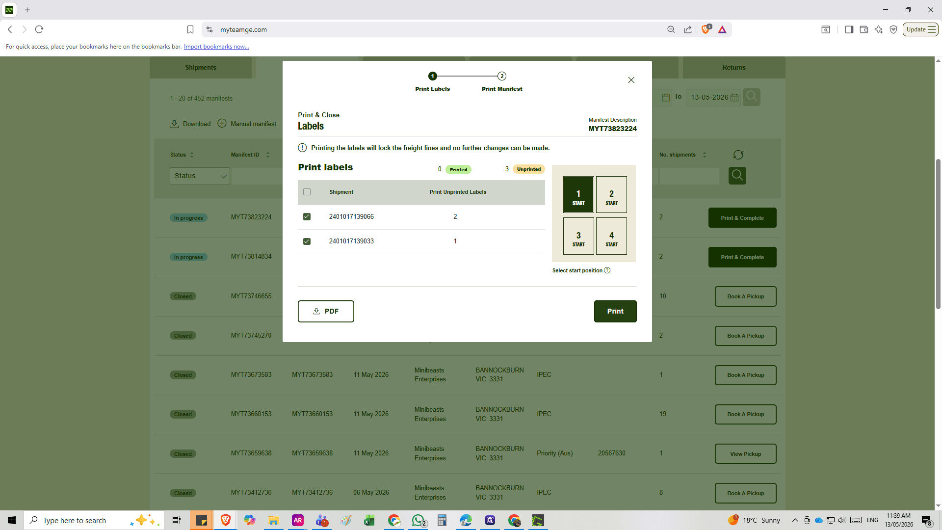Screen dimensions: 942x530
Task: Book A Pickup for MYT73673583
Action: [745, 375]
